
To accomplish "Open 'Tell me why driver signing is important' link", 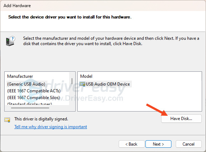I will click(51, 127).
